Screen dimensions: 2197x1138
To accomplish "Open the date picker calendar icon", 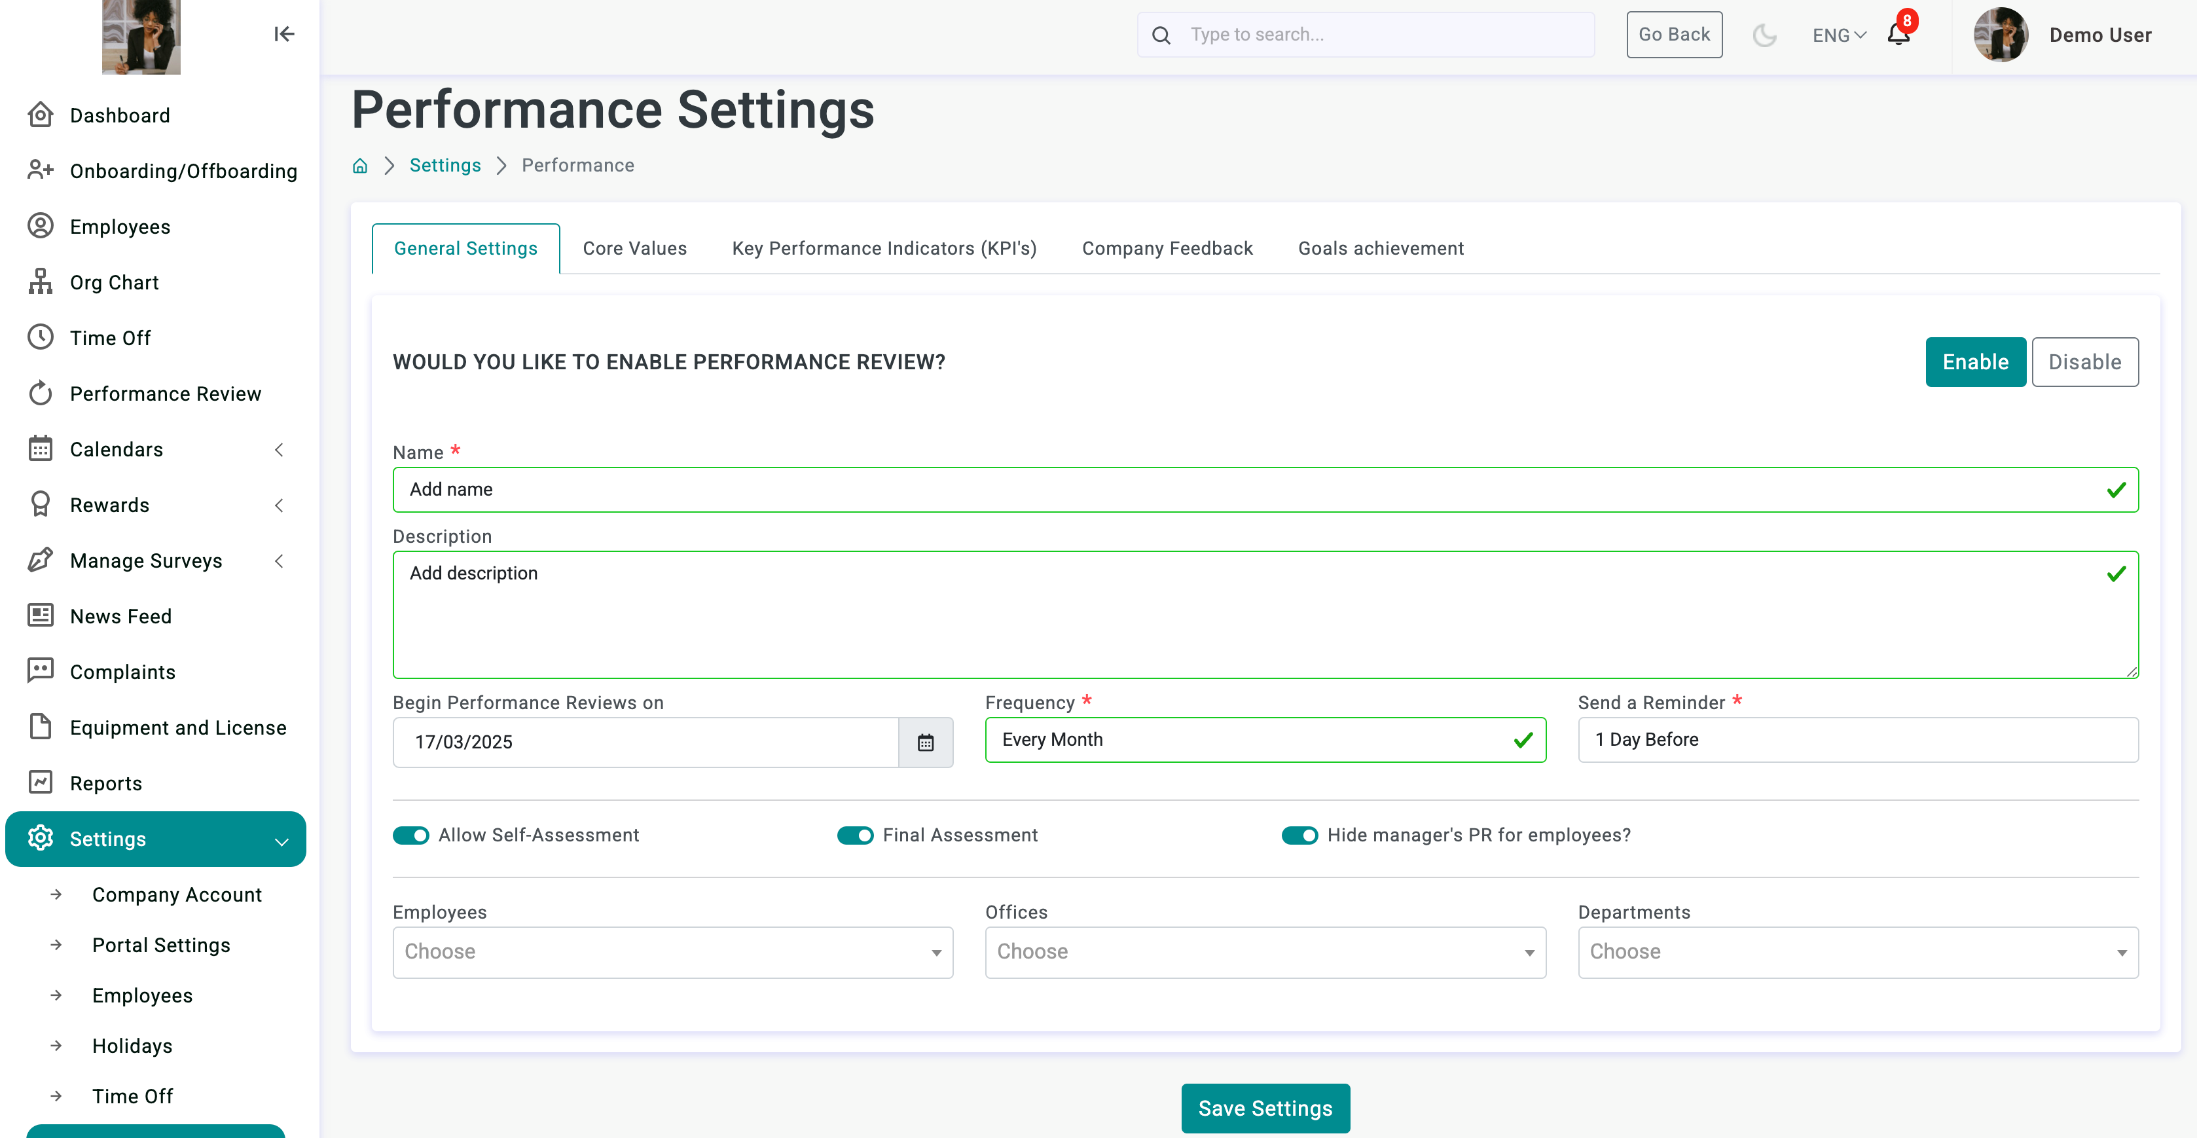I will pos(926,742).
